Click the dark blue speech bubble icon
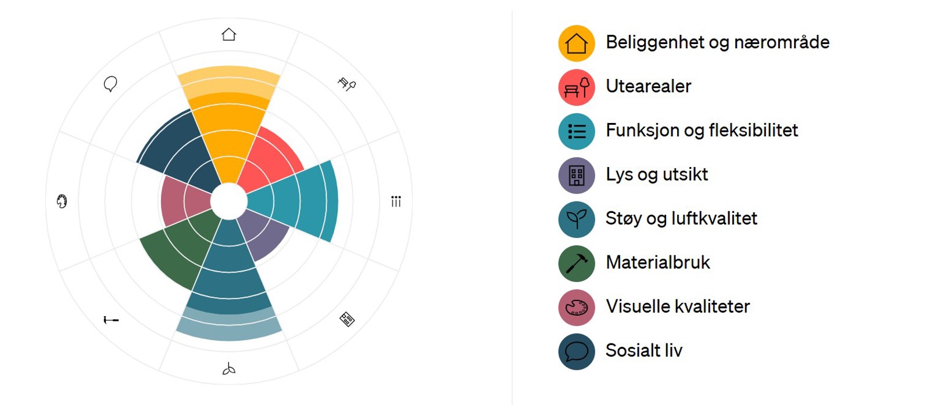 click(576, 352)
